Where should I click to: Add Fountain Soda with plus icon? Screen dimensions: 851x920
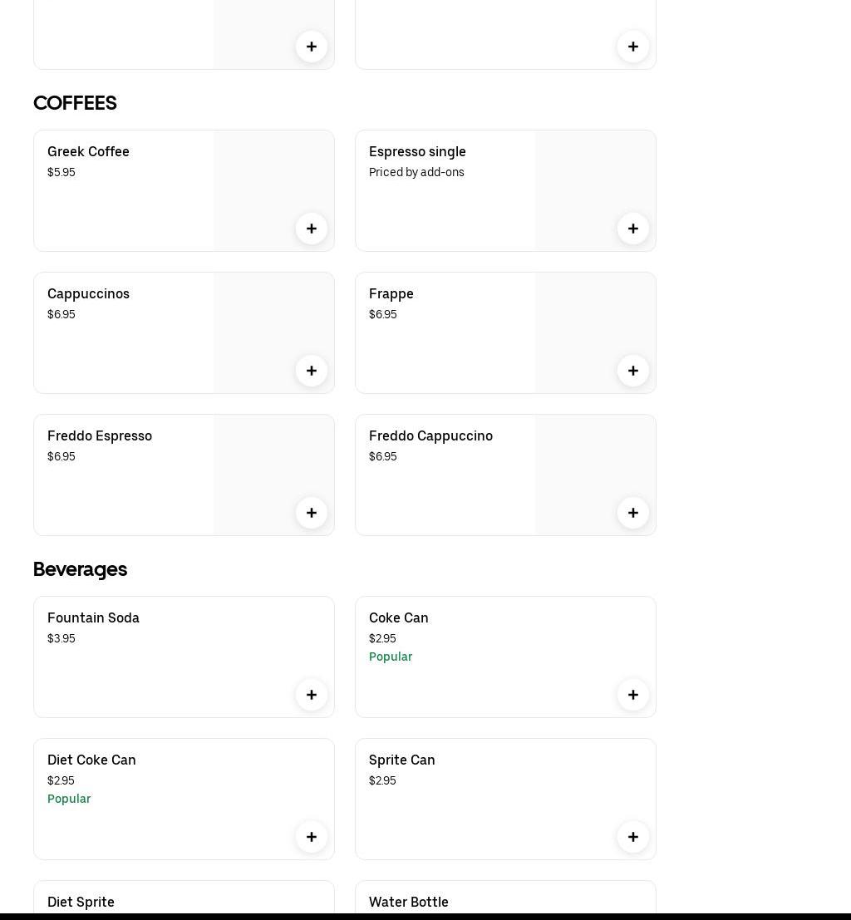coord(312,695)
